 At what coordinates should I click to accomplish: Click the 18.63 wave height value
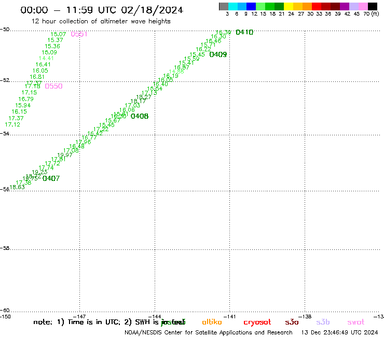[x=17, y=187]
